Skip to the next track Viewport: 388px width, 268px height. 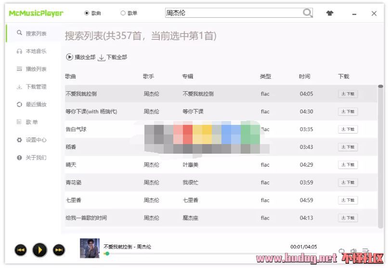pos(59,250)
